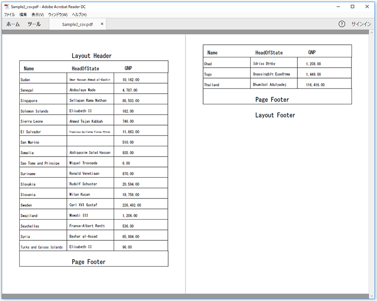Image resolution: width=377 pixels, height=301 pixels.
Task: Switch to the ホーム view
Action: [13, 24]
